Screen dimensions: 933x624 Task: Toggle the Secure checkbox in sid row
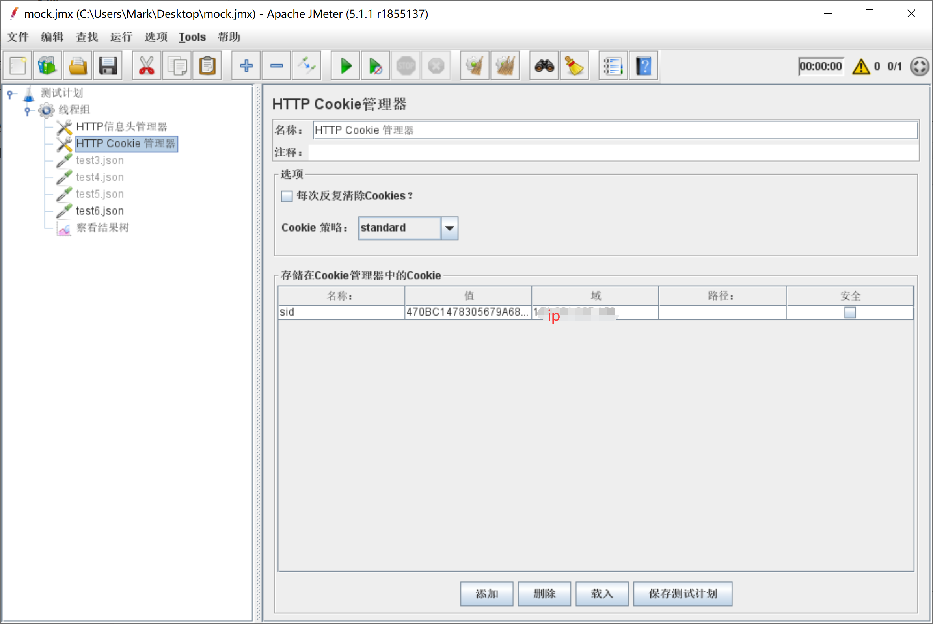tap(850, 312)
